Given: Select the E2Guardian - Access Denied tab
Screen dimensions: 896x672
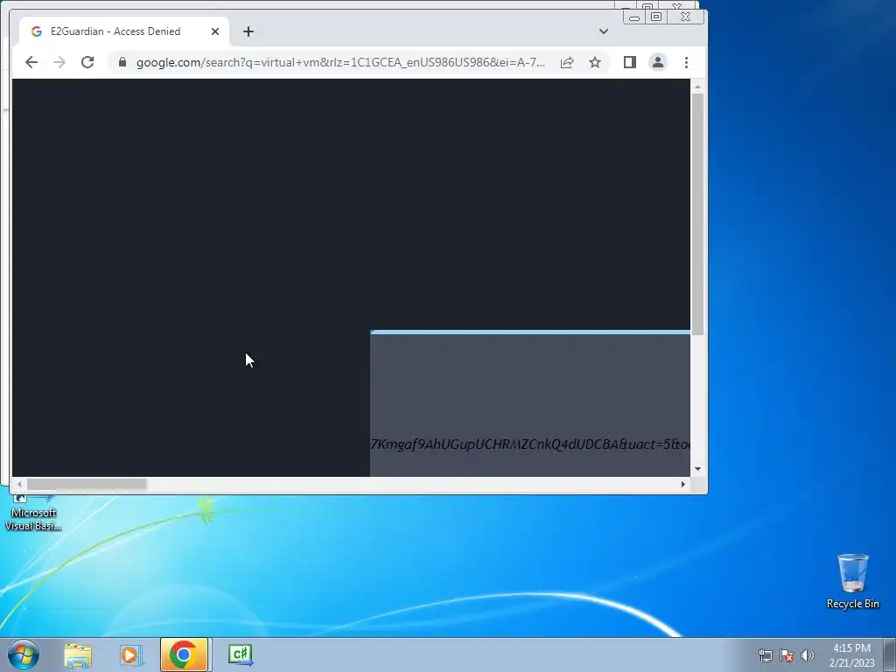Looking at the screenshot, I should 124,31.
